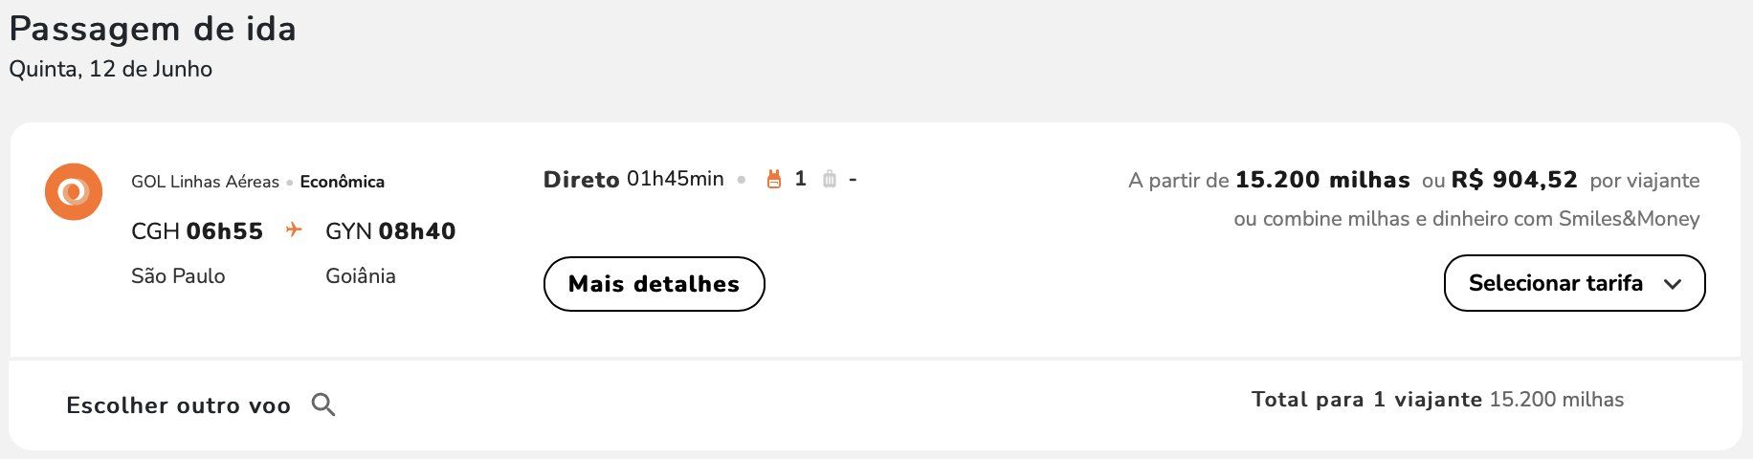Click the orange airplane route icon

click(294, 229)
